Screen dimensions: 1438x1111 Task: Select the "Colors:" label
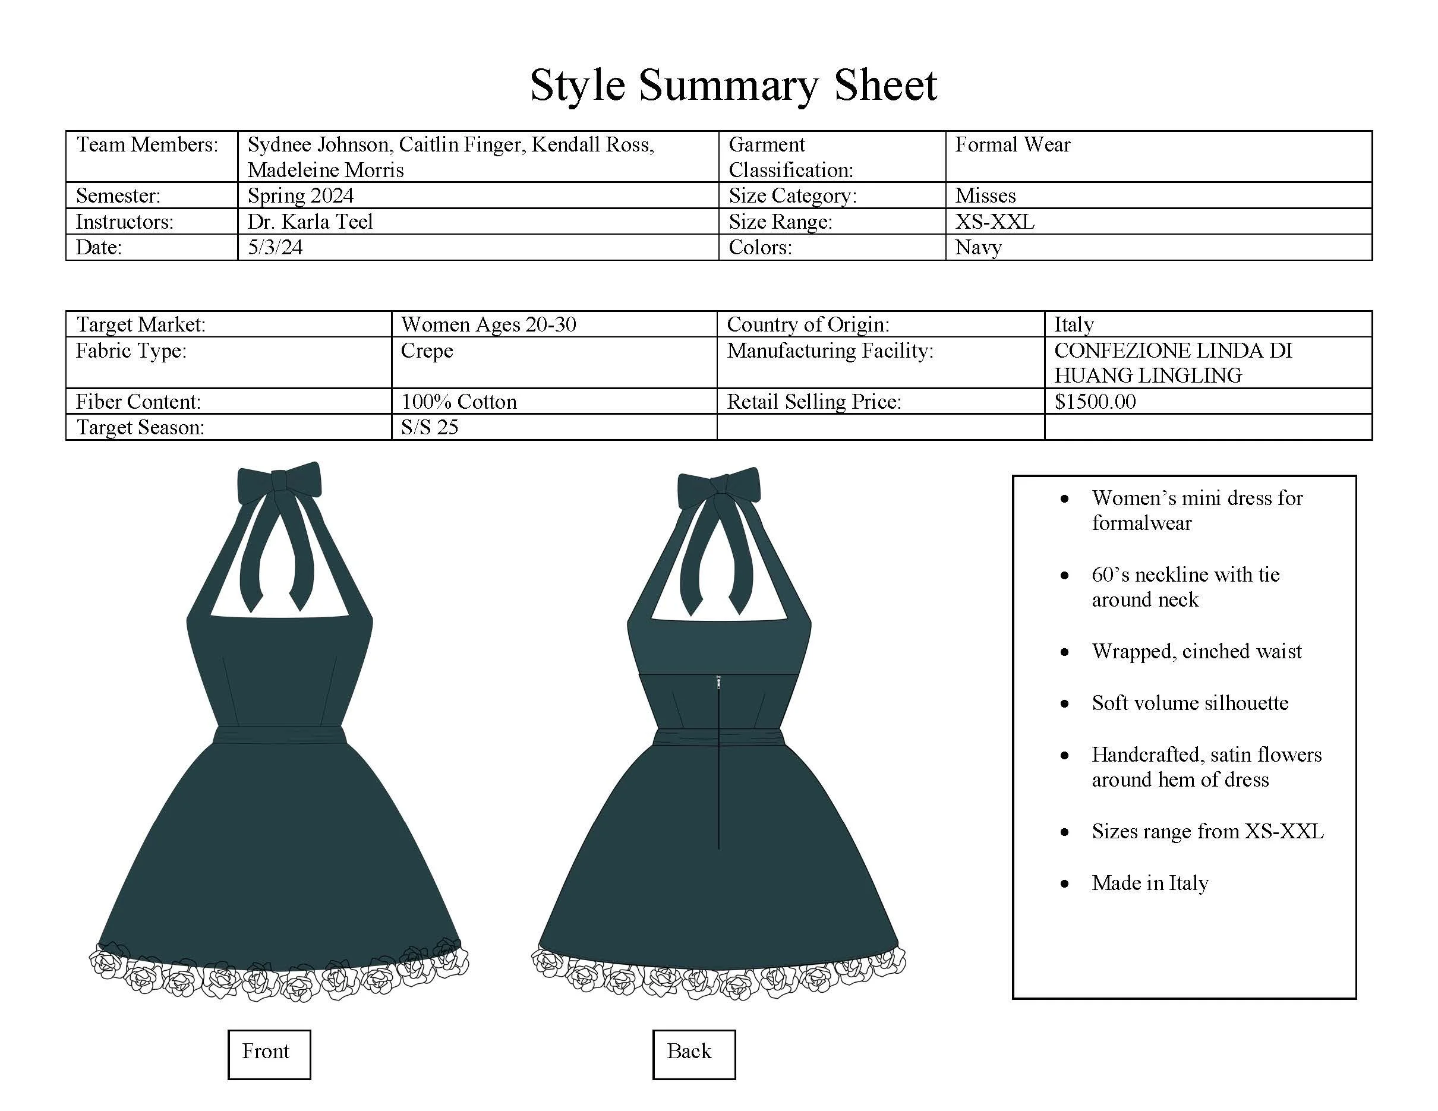click(x=760, y=248)
